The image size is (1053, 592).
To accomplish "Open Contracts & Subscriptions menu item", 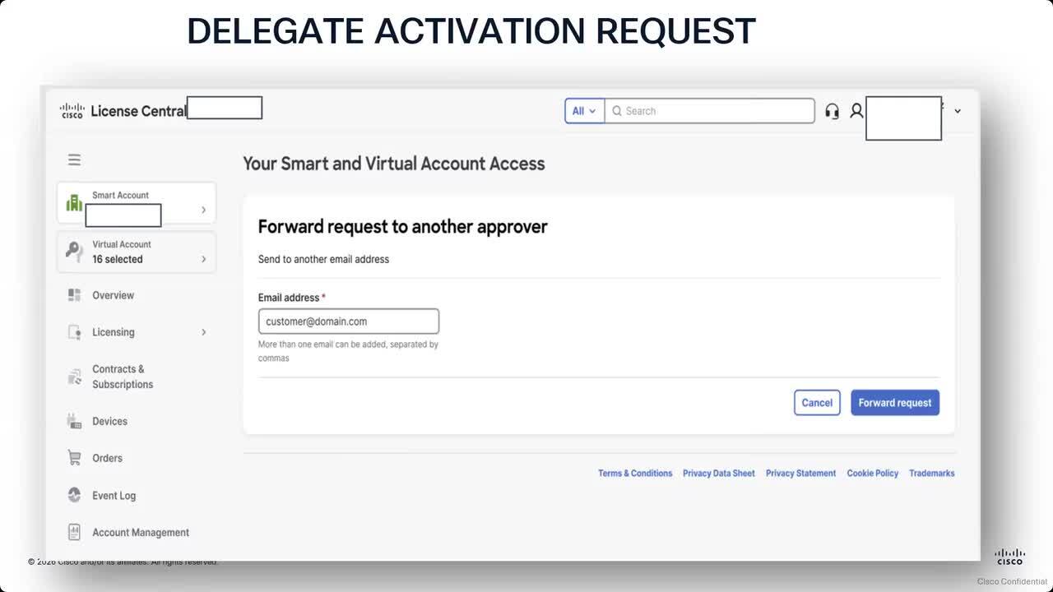I will point(122,377).
